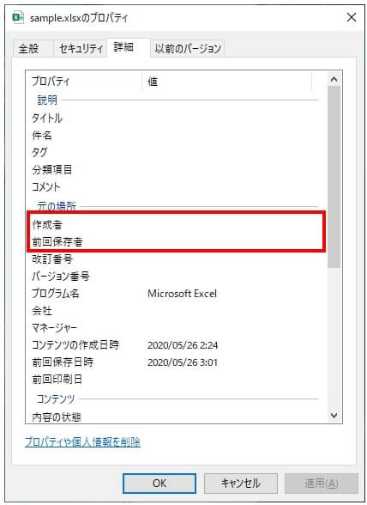Confirm with the OK button
This screenshot has height=505, width=367.
pyautogui.click(x=159, y=483)
